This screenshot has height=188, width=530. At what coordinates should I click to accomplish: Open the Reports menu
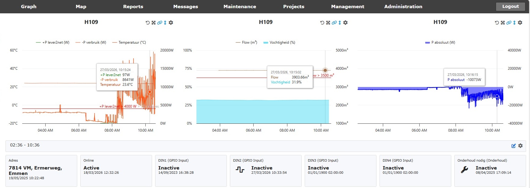(133, 7)
